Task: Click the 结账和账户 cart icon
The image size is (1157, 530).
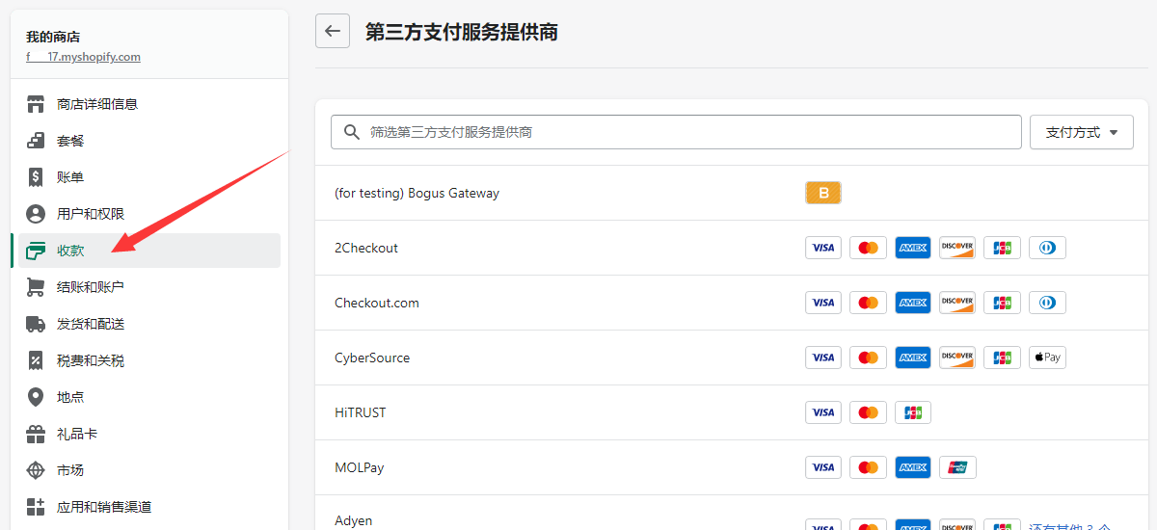Action: 36,287
